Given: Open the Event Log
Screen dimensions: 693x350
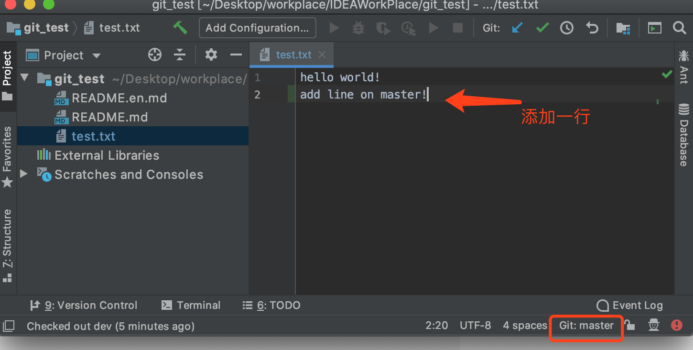Looking at the screenshot, I should point(630,305).
